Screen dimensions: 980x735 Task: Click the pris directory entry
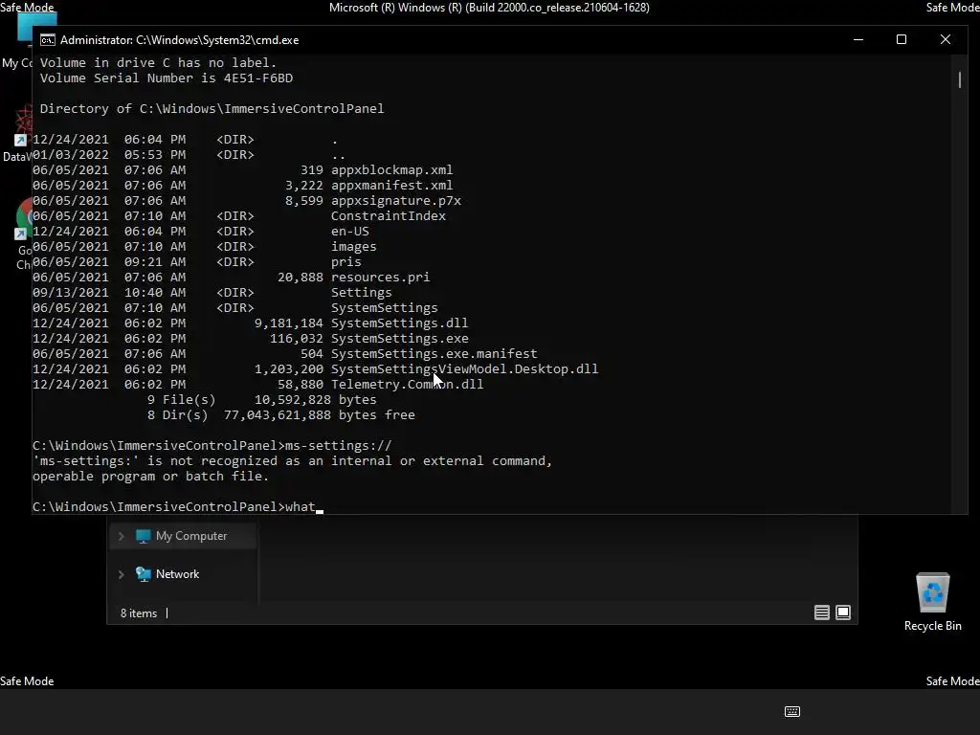point(346,262)
